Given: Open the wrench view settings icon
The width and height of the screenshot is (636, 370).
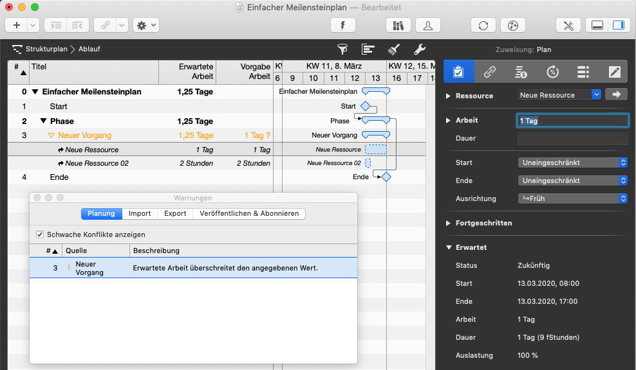Looking at the screenshot, I should pyautogui.click(x=419, y=49).
